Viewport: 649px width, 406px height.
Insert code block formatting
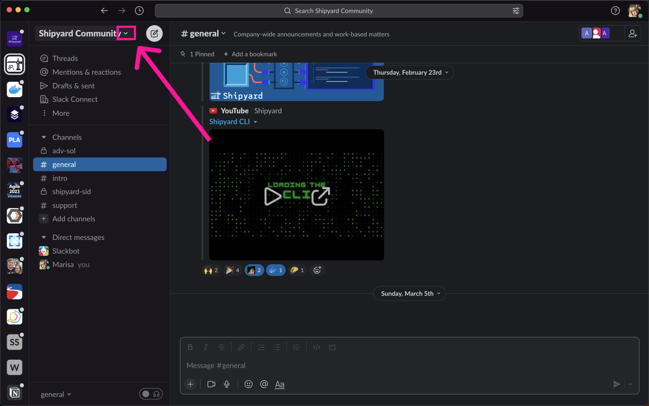[x=332, y=347]
